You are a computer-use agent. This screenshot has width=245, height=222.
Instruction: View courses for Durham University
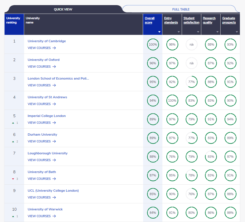click(42, 141)
